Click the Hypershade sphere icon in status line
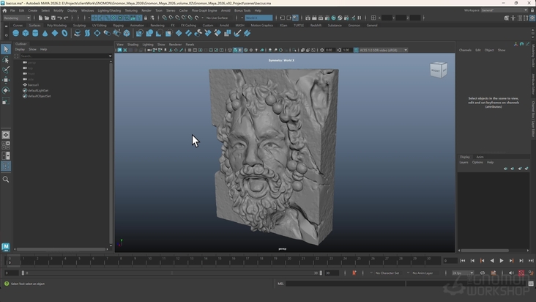This screenshot has width=536, height=302. coord(334,18)
